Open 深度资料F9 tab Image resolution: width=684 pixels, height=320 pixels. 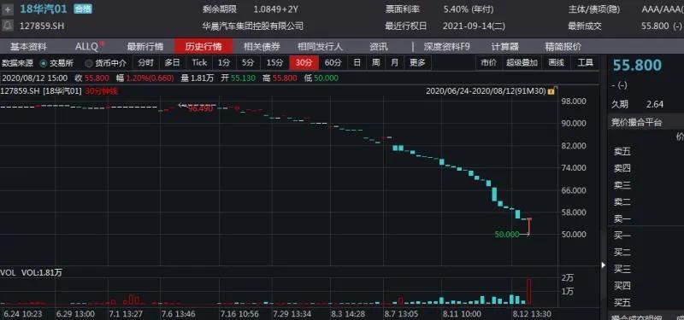[446, 47]
